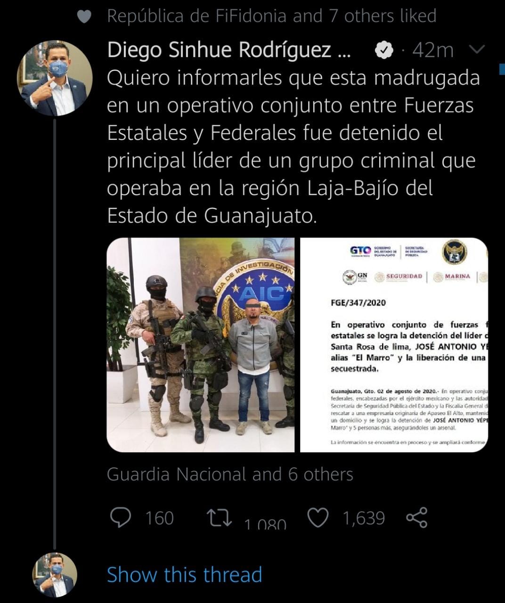Open the reply comment icon
The width and height of the screenshot is (505, 603).
(x=121, y=517)
